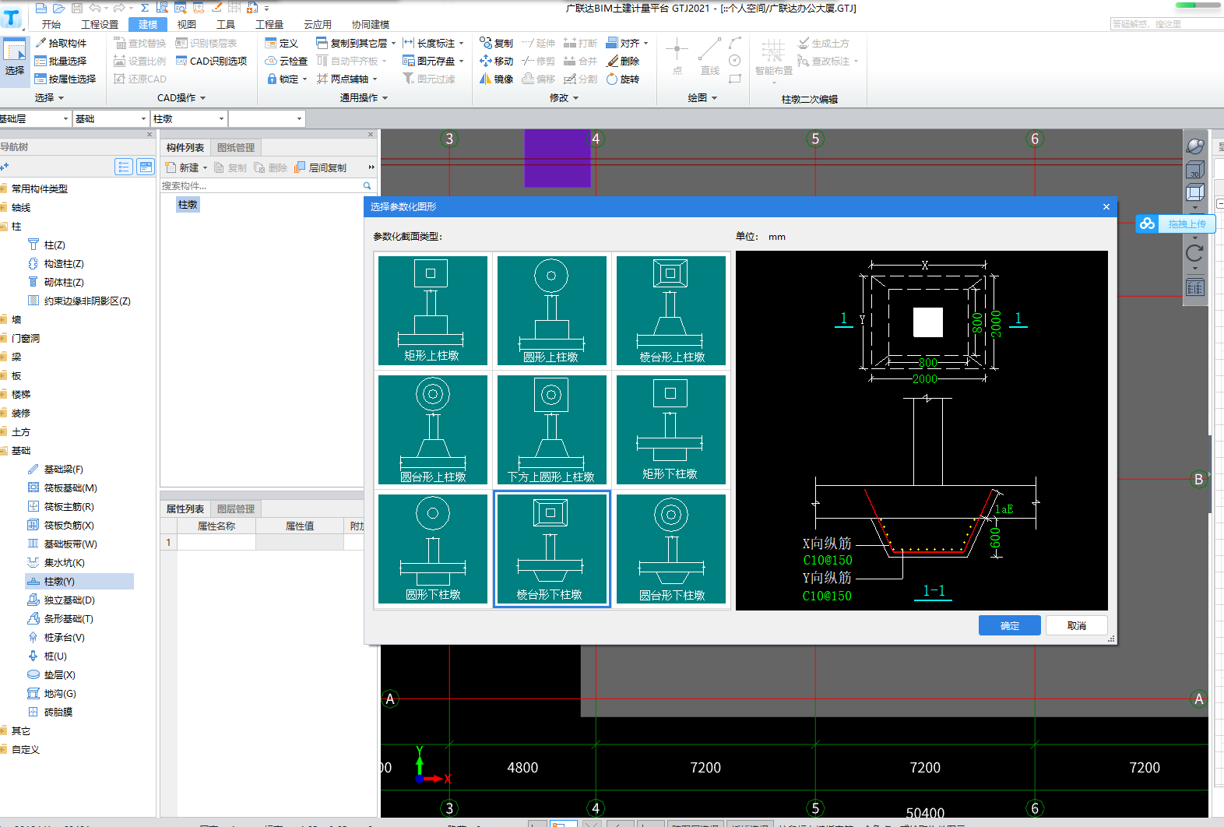1224x827 pixels.
Task: Select the 圆形下柱墩 thumbnail
Action: pos(432,549)
